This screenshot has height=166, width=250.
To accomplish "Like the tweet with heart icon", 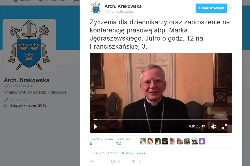I will point(134,161).
